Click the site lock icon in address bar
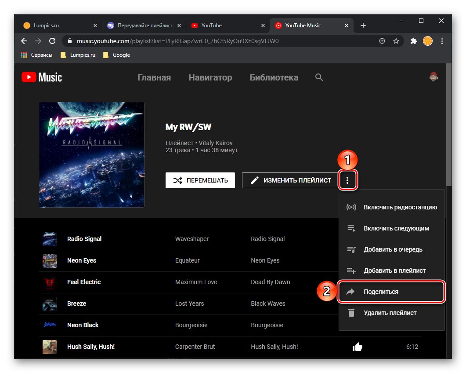 click(x=70, y=41)
